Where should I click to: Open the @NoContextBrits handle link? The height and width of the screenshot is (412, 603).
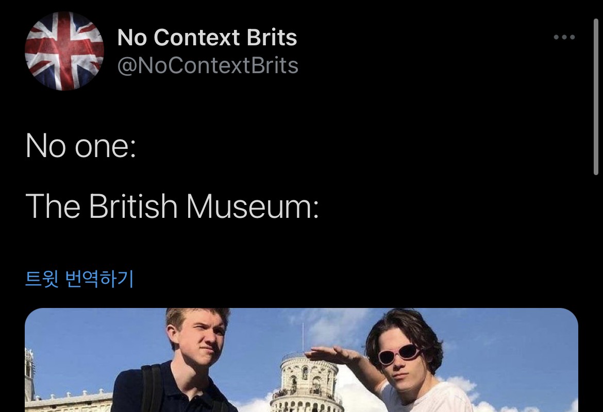point(208,65)
